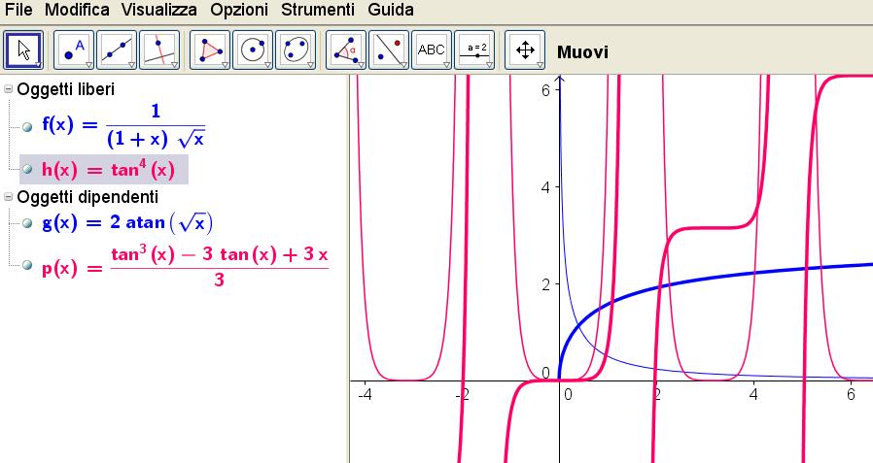Select the Ellipse conic tool
This screenshot has width=873, height=463.
point(296,50)
